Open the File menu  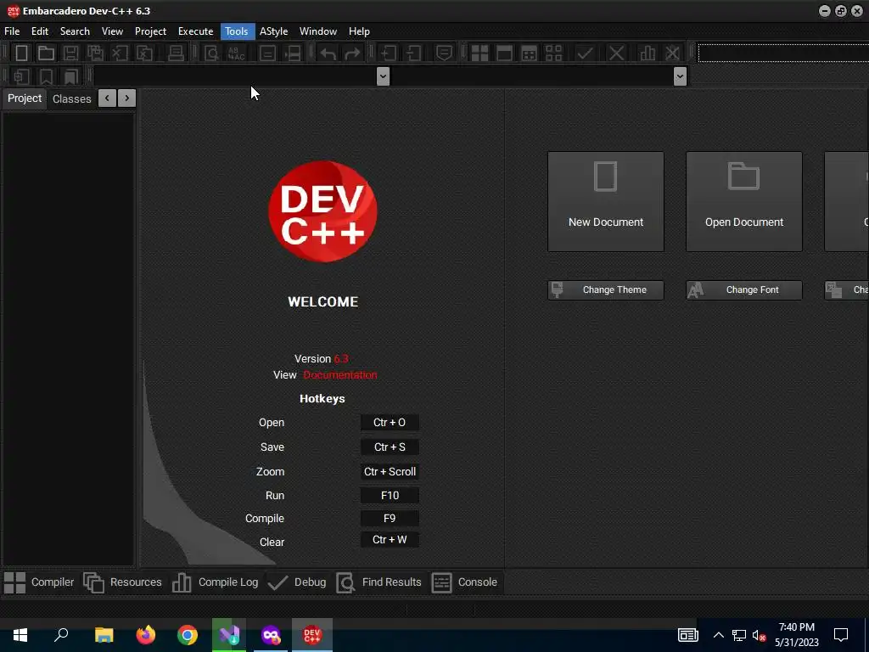pyautogui.click(x=12, y=31)
